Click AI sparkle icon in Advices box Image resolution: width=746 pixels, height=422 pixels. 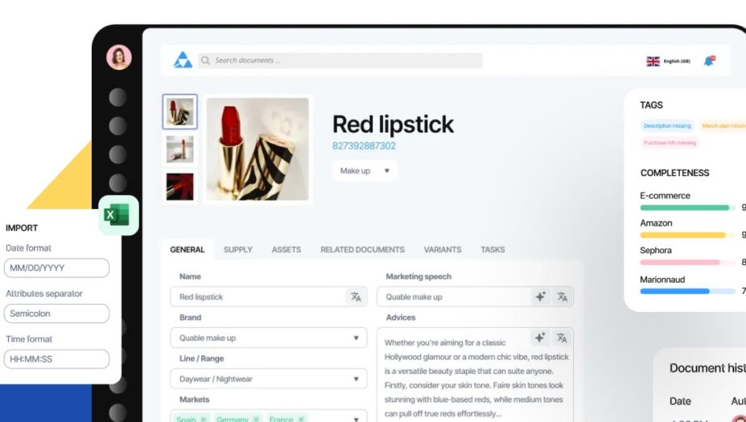pos(539,338)
